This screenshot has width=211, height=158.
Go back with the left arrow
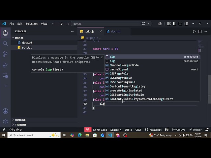click(62, 24)
